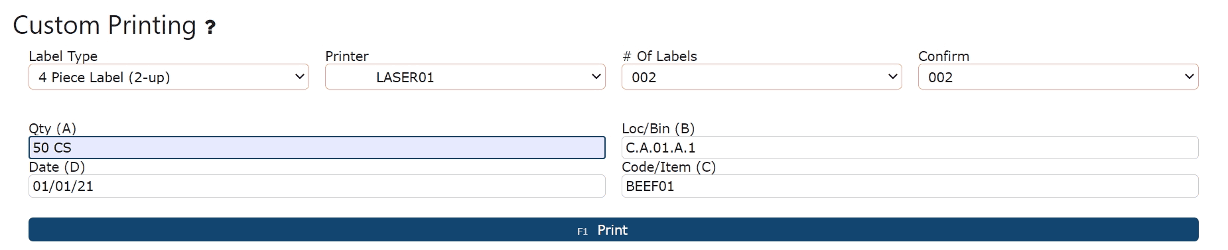Open the Confirm dropdown showing 002
The height and width of the screenshot is (250, 1228).
pos(1058,77)
